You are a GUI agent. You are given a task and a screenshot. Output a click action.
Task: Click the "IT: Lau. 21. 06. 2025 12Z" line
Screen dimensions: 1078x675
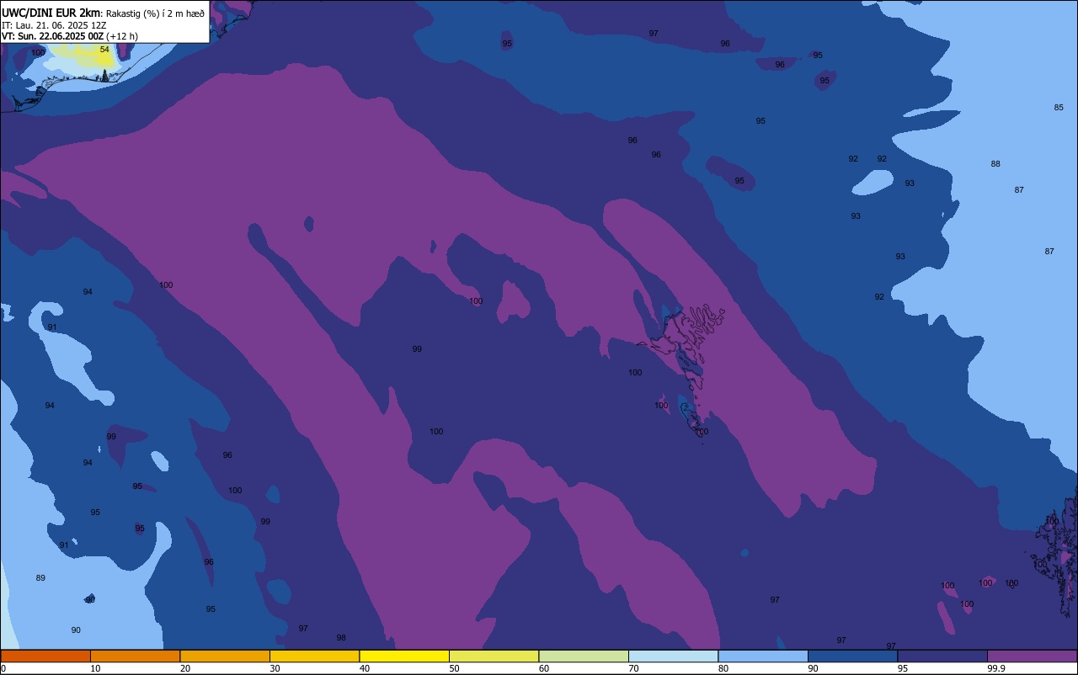54,25
